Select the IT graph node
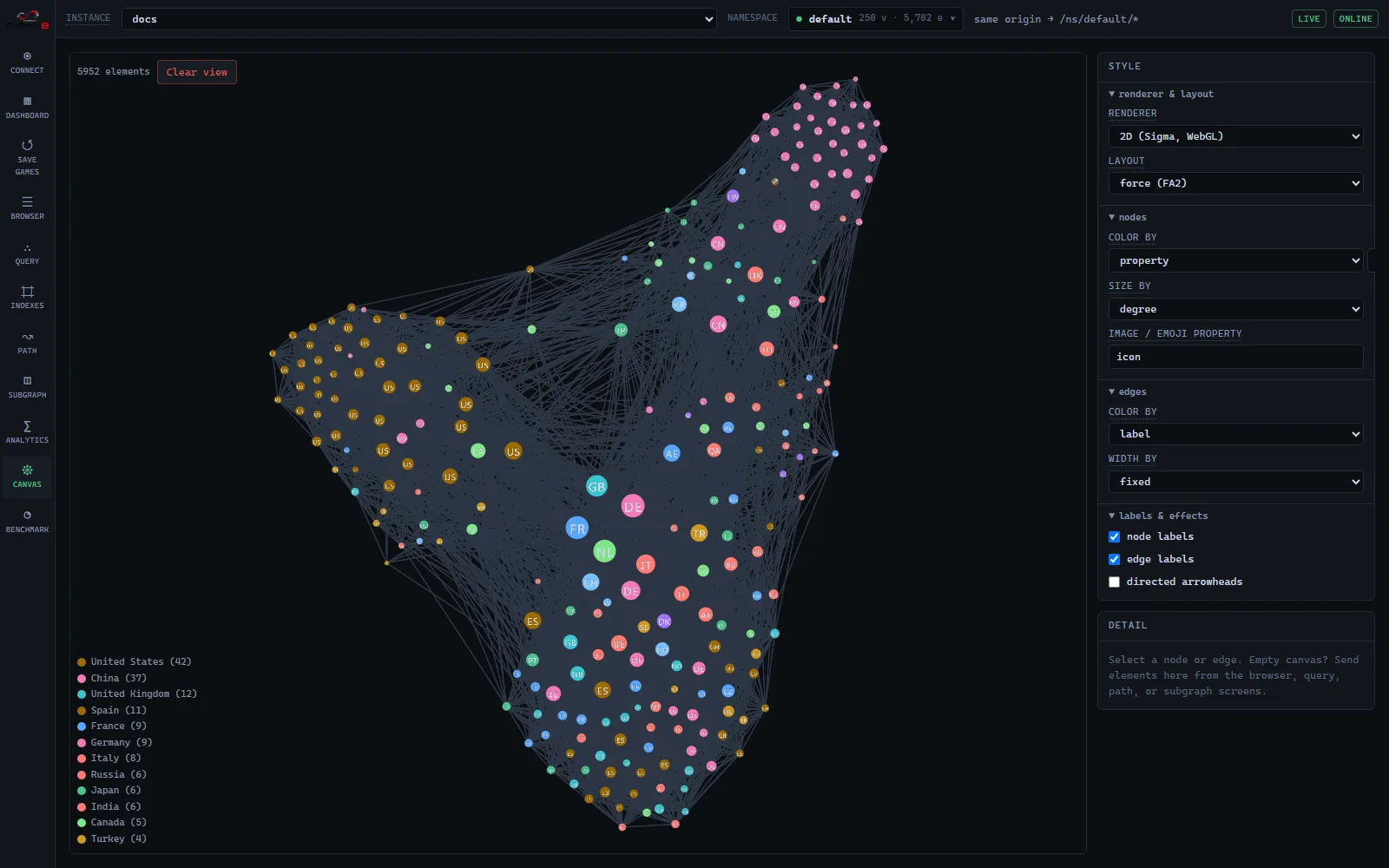Screen dimensions: 1389x868 (x=645, y=564)
